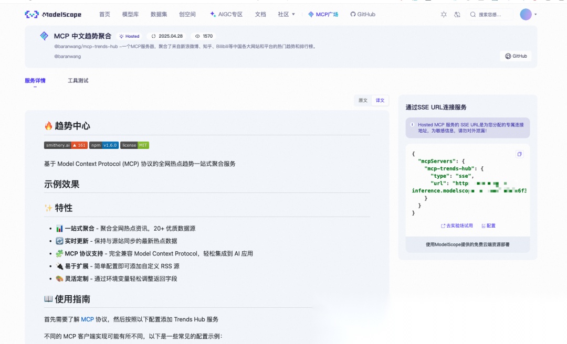Click the ModelScope logo

tap(53, 15)
